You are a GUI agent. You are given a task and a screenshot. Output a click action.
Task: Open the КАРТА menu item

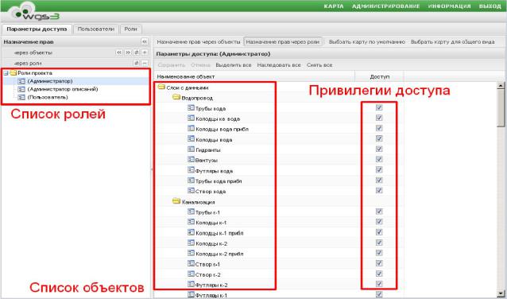pos(334,6)
